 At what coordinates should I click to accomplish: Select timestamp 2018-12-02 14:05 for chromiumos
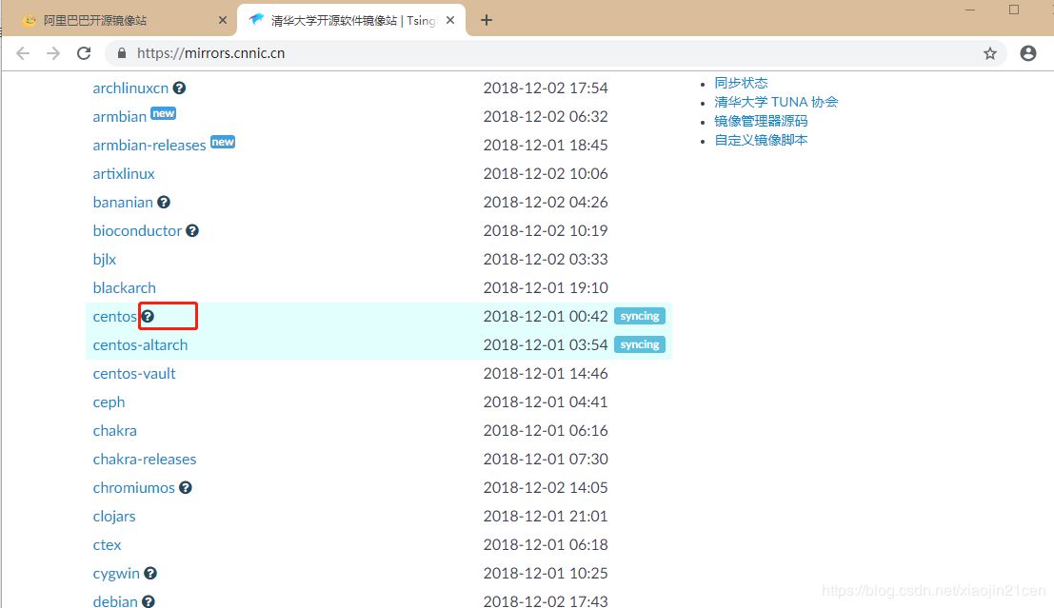(546, 488)
